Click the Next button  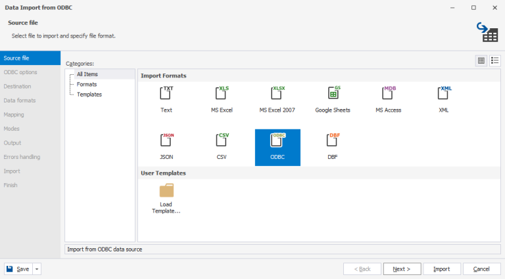pos(401,269)
